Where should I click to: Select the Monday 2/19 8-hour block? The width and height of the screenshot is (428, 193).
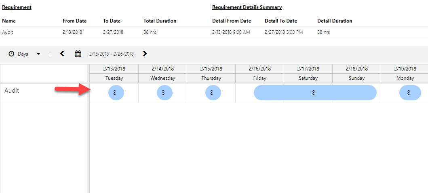point(410,93)
